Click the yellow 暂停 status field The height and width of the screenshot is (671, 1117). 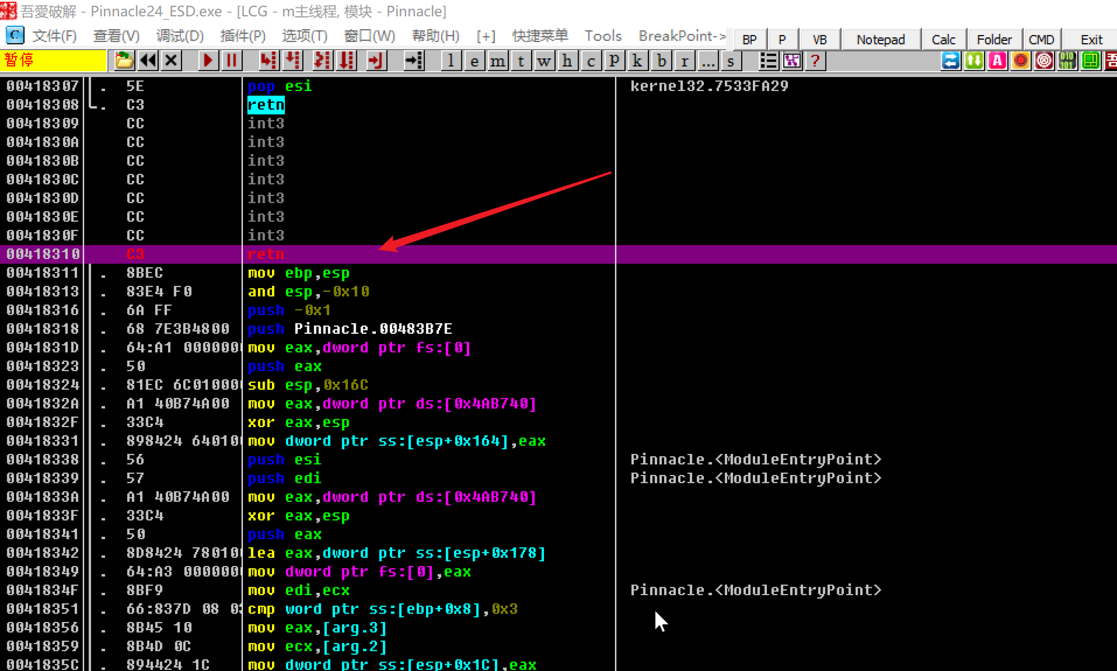(53, 60)
